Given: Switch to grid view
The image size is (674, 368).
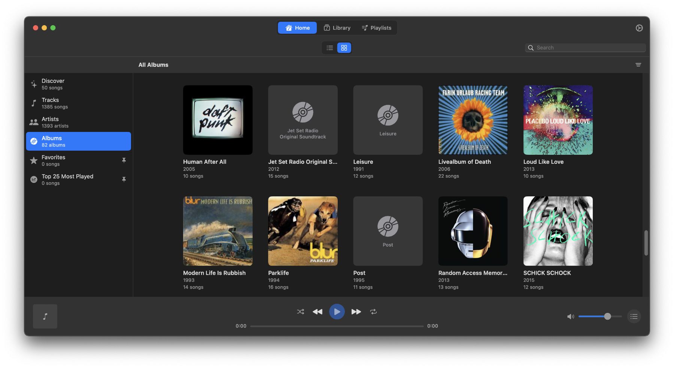Looking at the screenshot, I should click(344, 48).
